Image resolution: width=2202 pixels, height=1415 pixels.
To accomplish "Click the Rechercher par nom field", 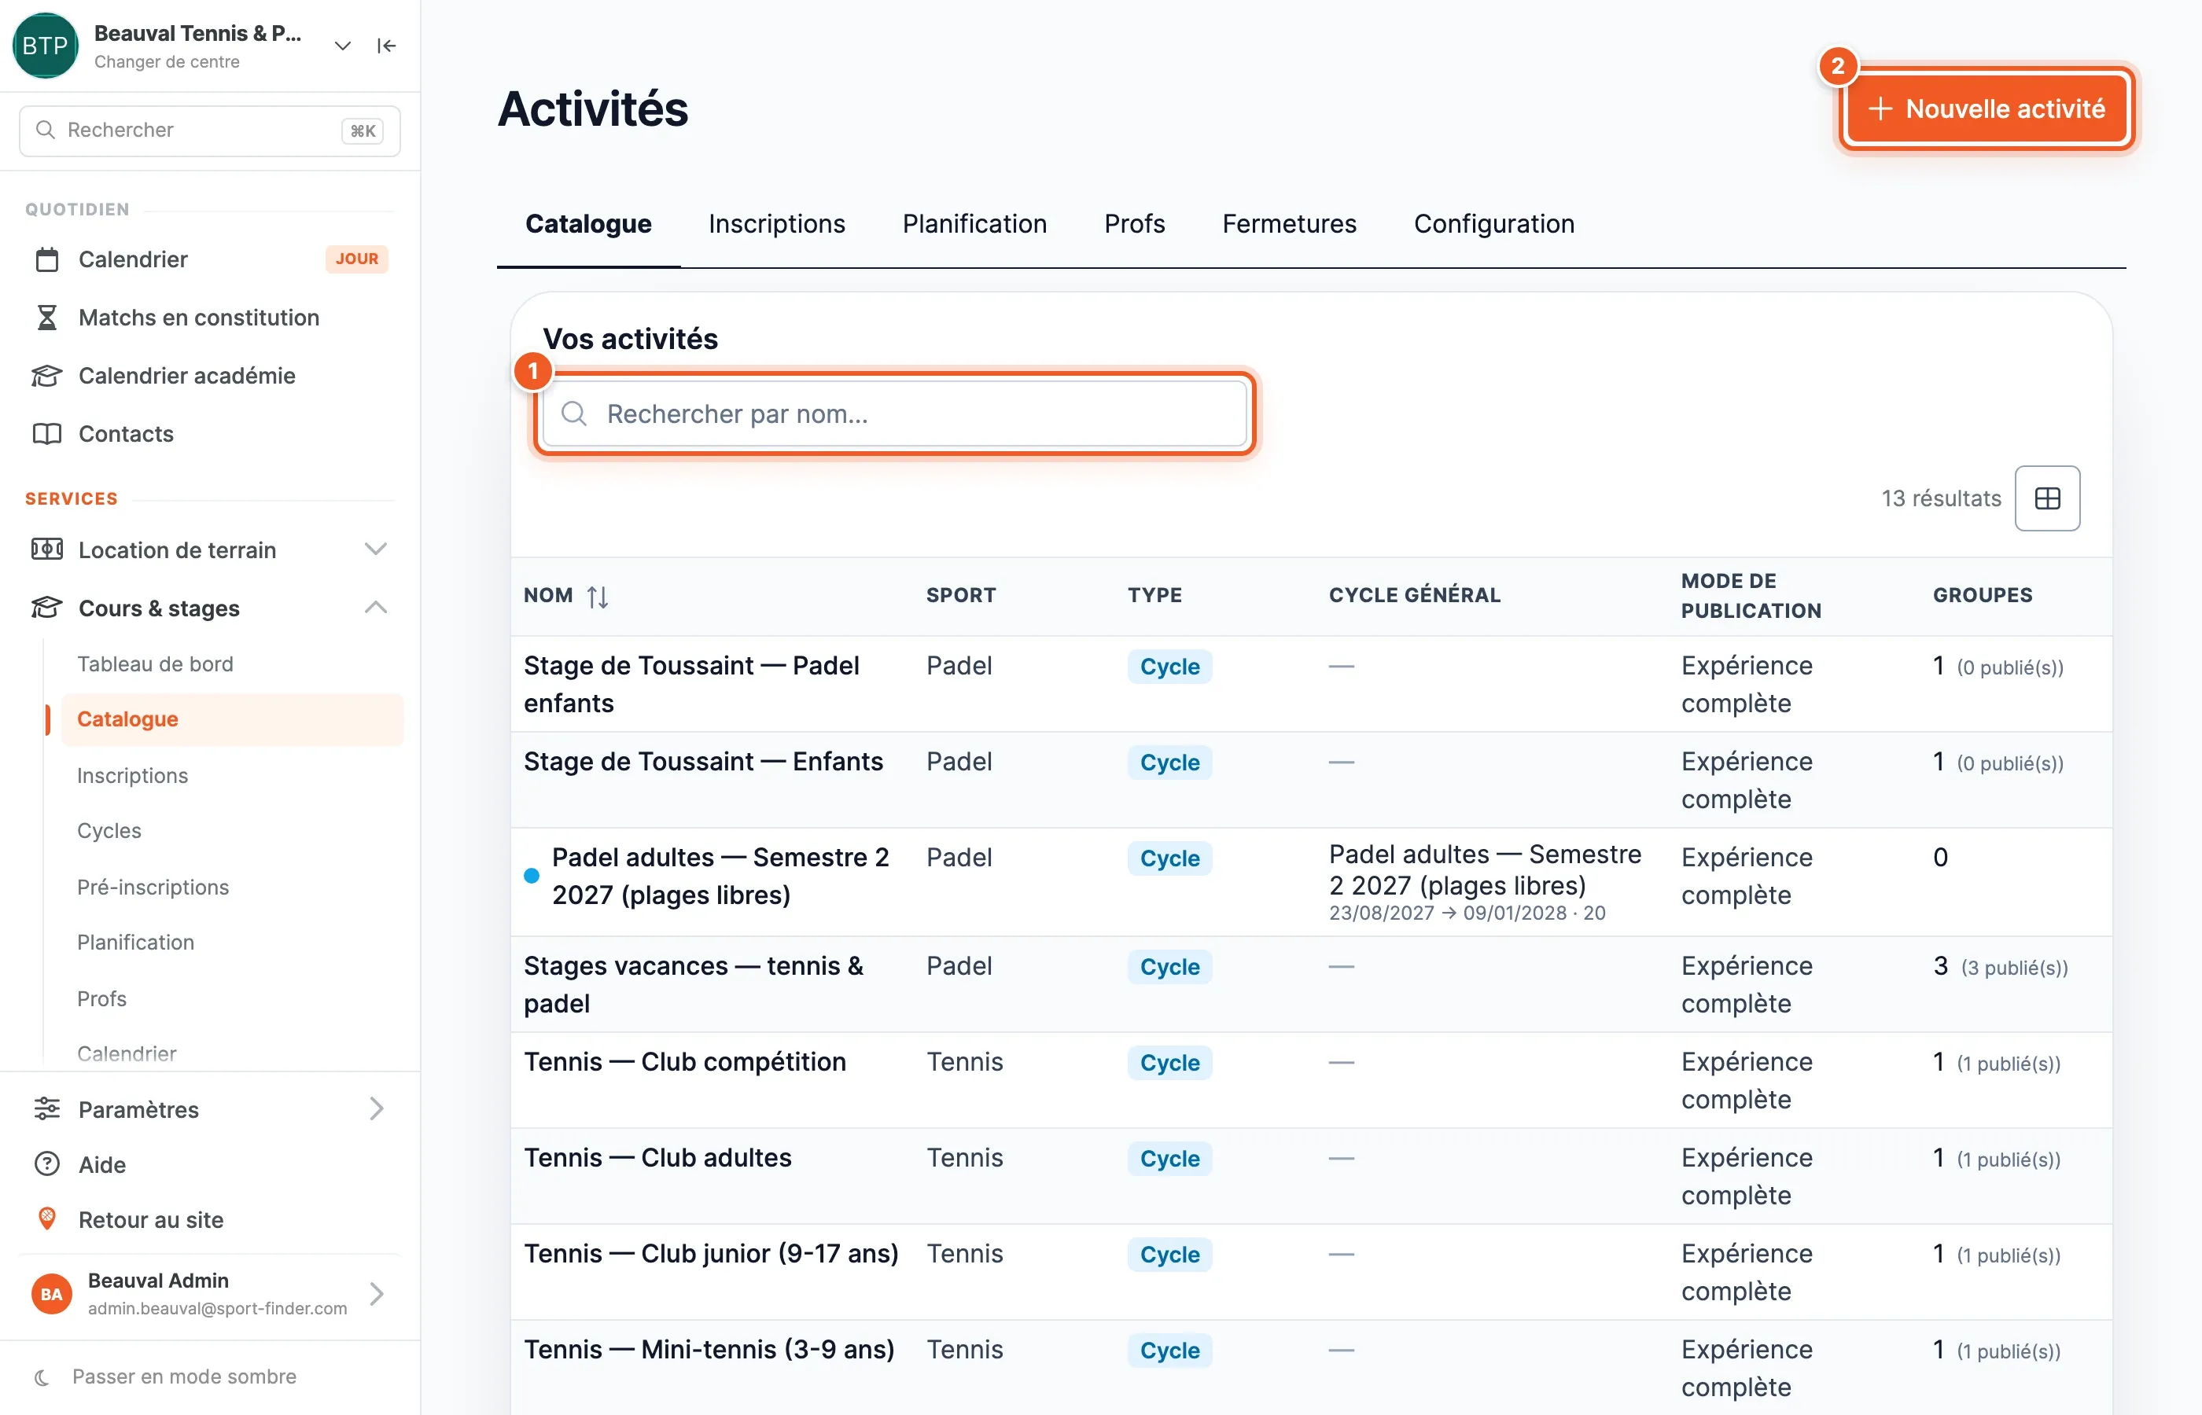I will [894, 414].
